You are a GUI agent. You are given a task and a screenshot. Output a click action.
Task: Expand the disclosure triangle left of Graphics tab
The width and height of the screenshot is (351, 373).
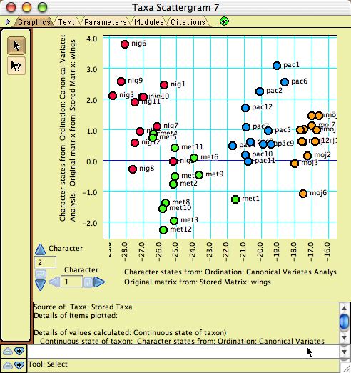click(x=8, y=22)
